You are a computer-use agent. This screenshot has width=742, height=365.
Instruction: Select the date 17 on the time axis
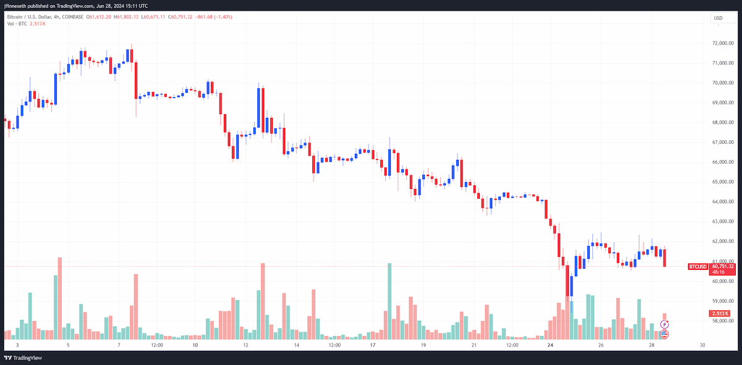pyautogui.click(x=373, y=346)
